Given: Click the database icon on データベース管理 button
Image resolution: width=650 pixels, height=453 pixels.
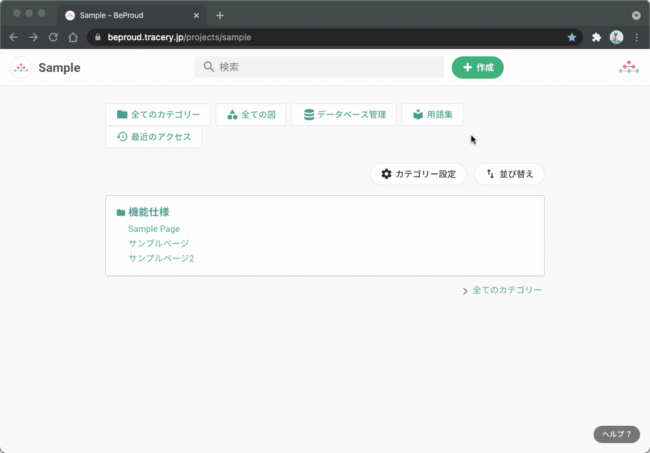Looking at the screenshot, I should (x=308, y=114).
